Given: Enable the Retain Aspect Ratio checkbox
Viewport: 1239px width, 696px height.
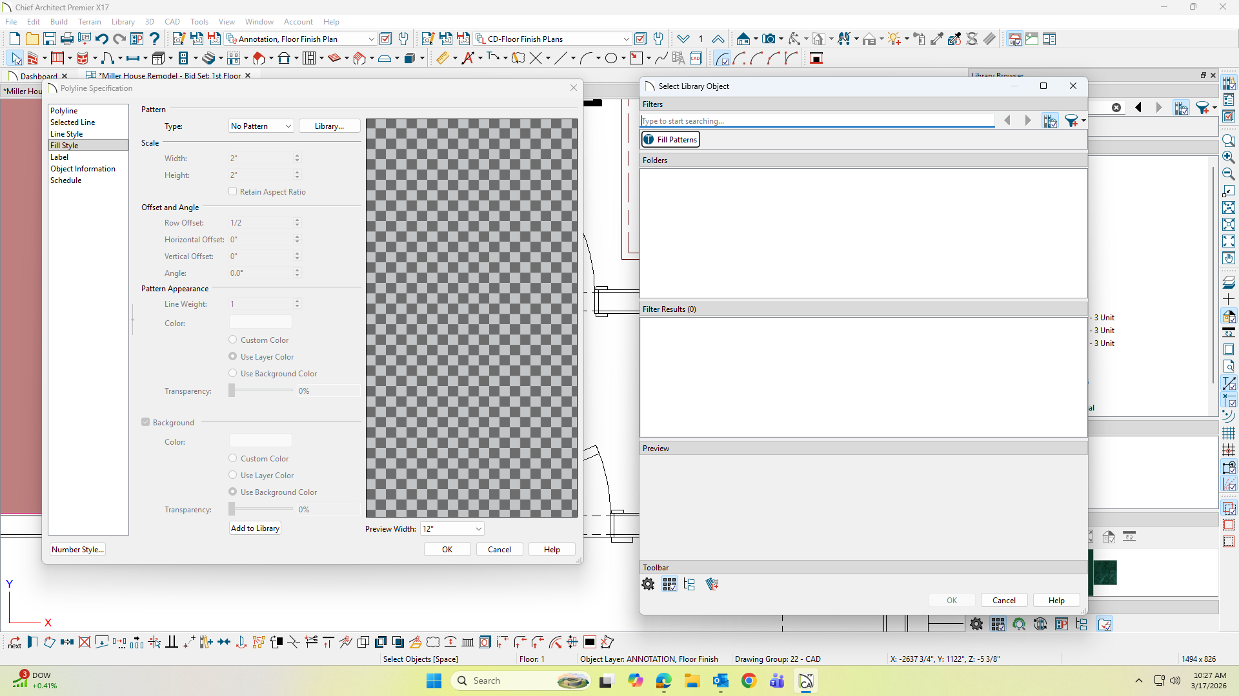Looking at the screenshot, I should click(233, 191).
